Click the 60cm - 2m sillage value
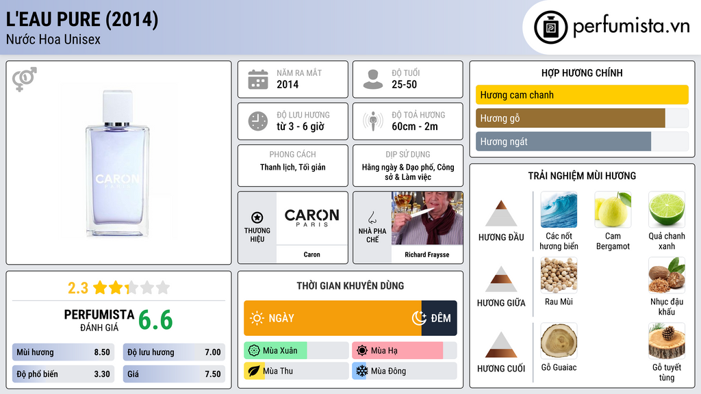This screenshot has height=394, width=701. 415,127
